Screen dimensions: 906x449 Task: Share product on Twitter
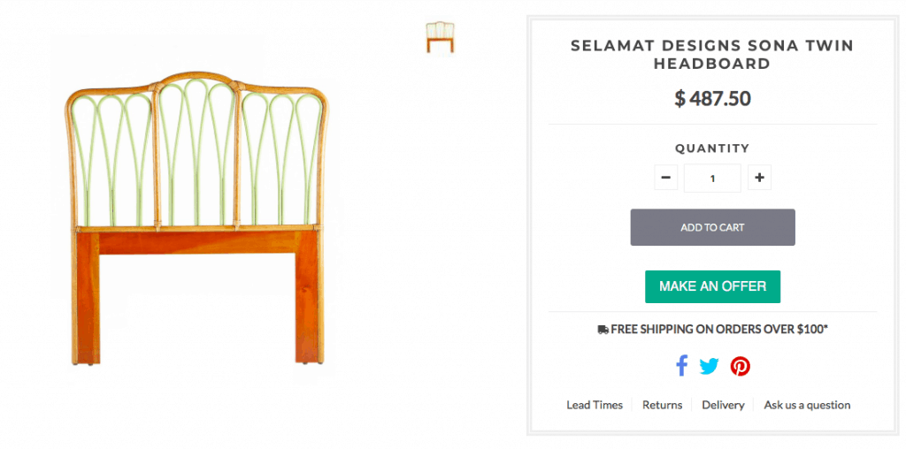pos(710,366)
